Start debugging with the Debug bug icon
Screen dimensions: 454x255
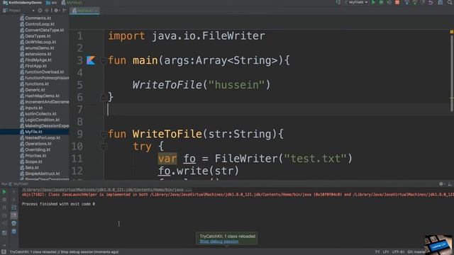point(382,3)
